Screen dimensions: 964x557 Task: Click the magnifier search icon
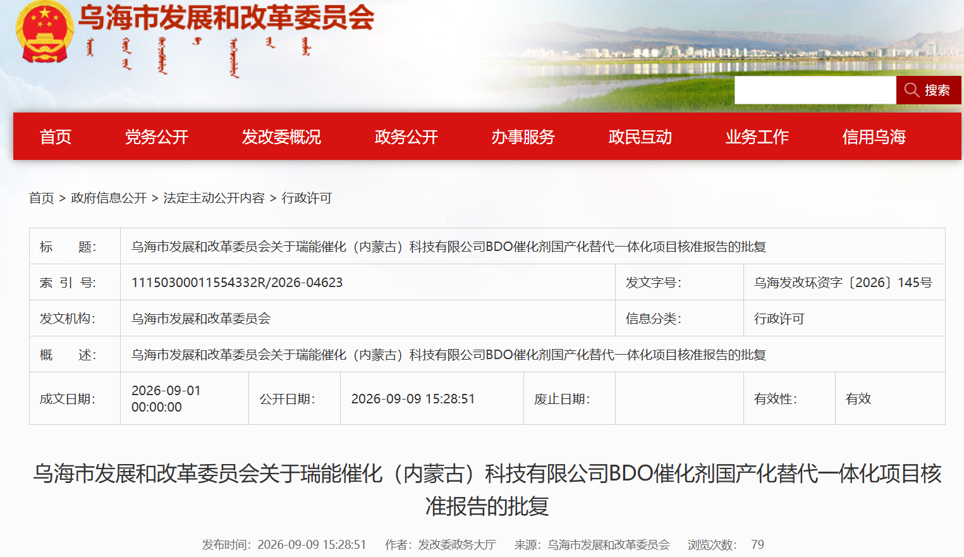(x=912, y=90)
